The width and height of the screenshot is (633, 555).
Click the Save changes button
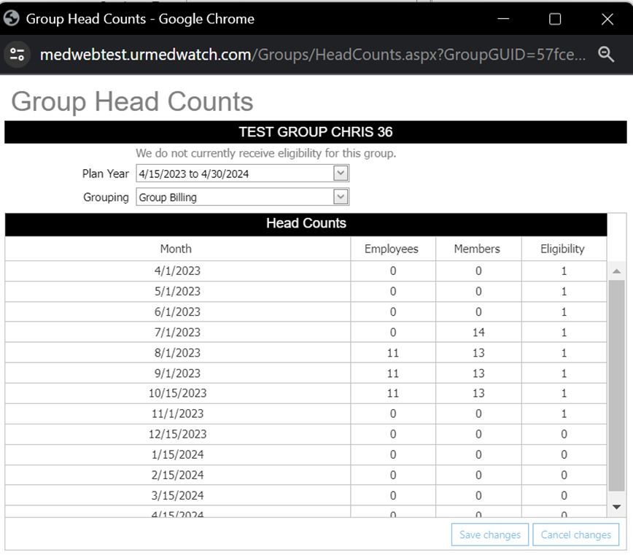click(x=490, y=535)
